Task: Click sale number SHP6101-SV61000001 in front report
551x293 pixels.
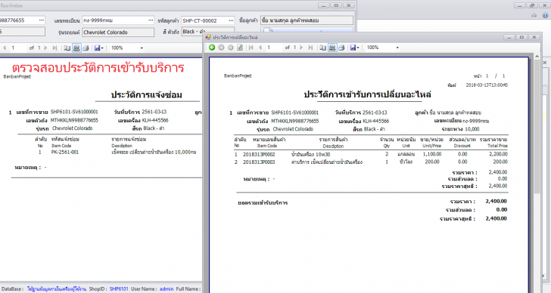Action: (295, 113)
